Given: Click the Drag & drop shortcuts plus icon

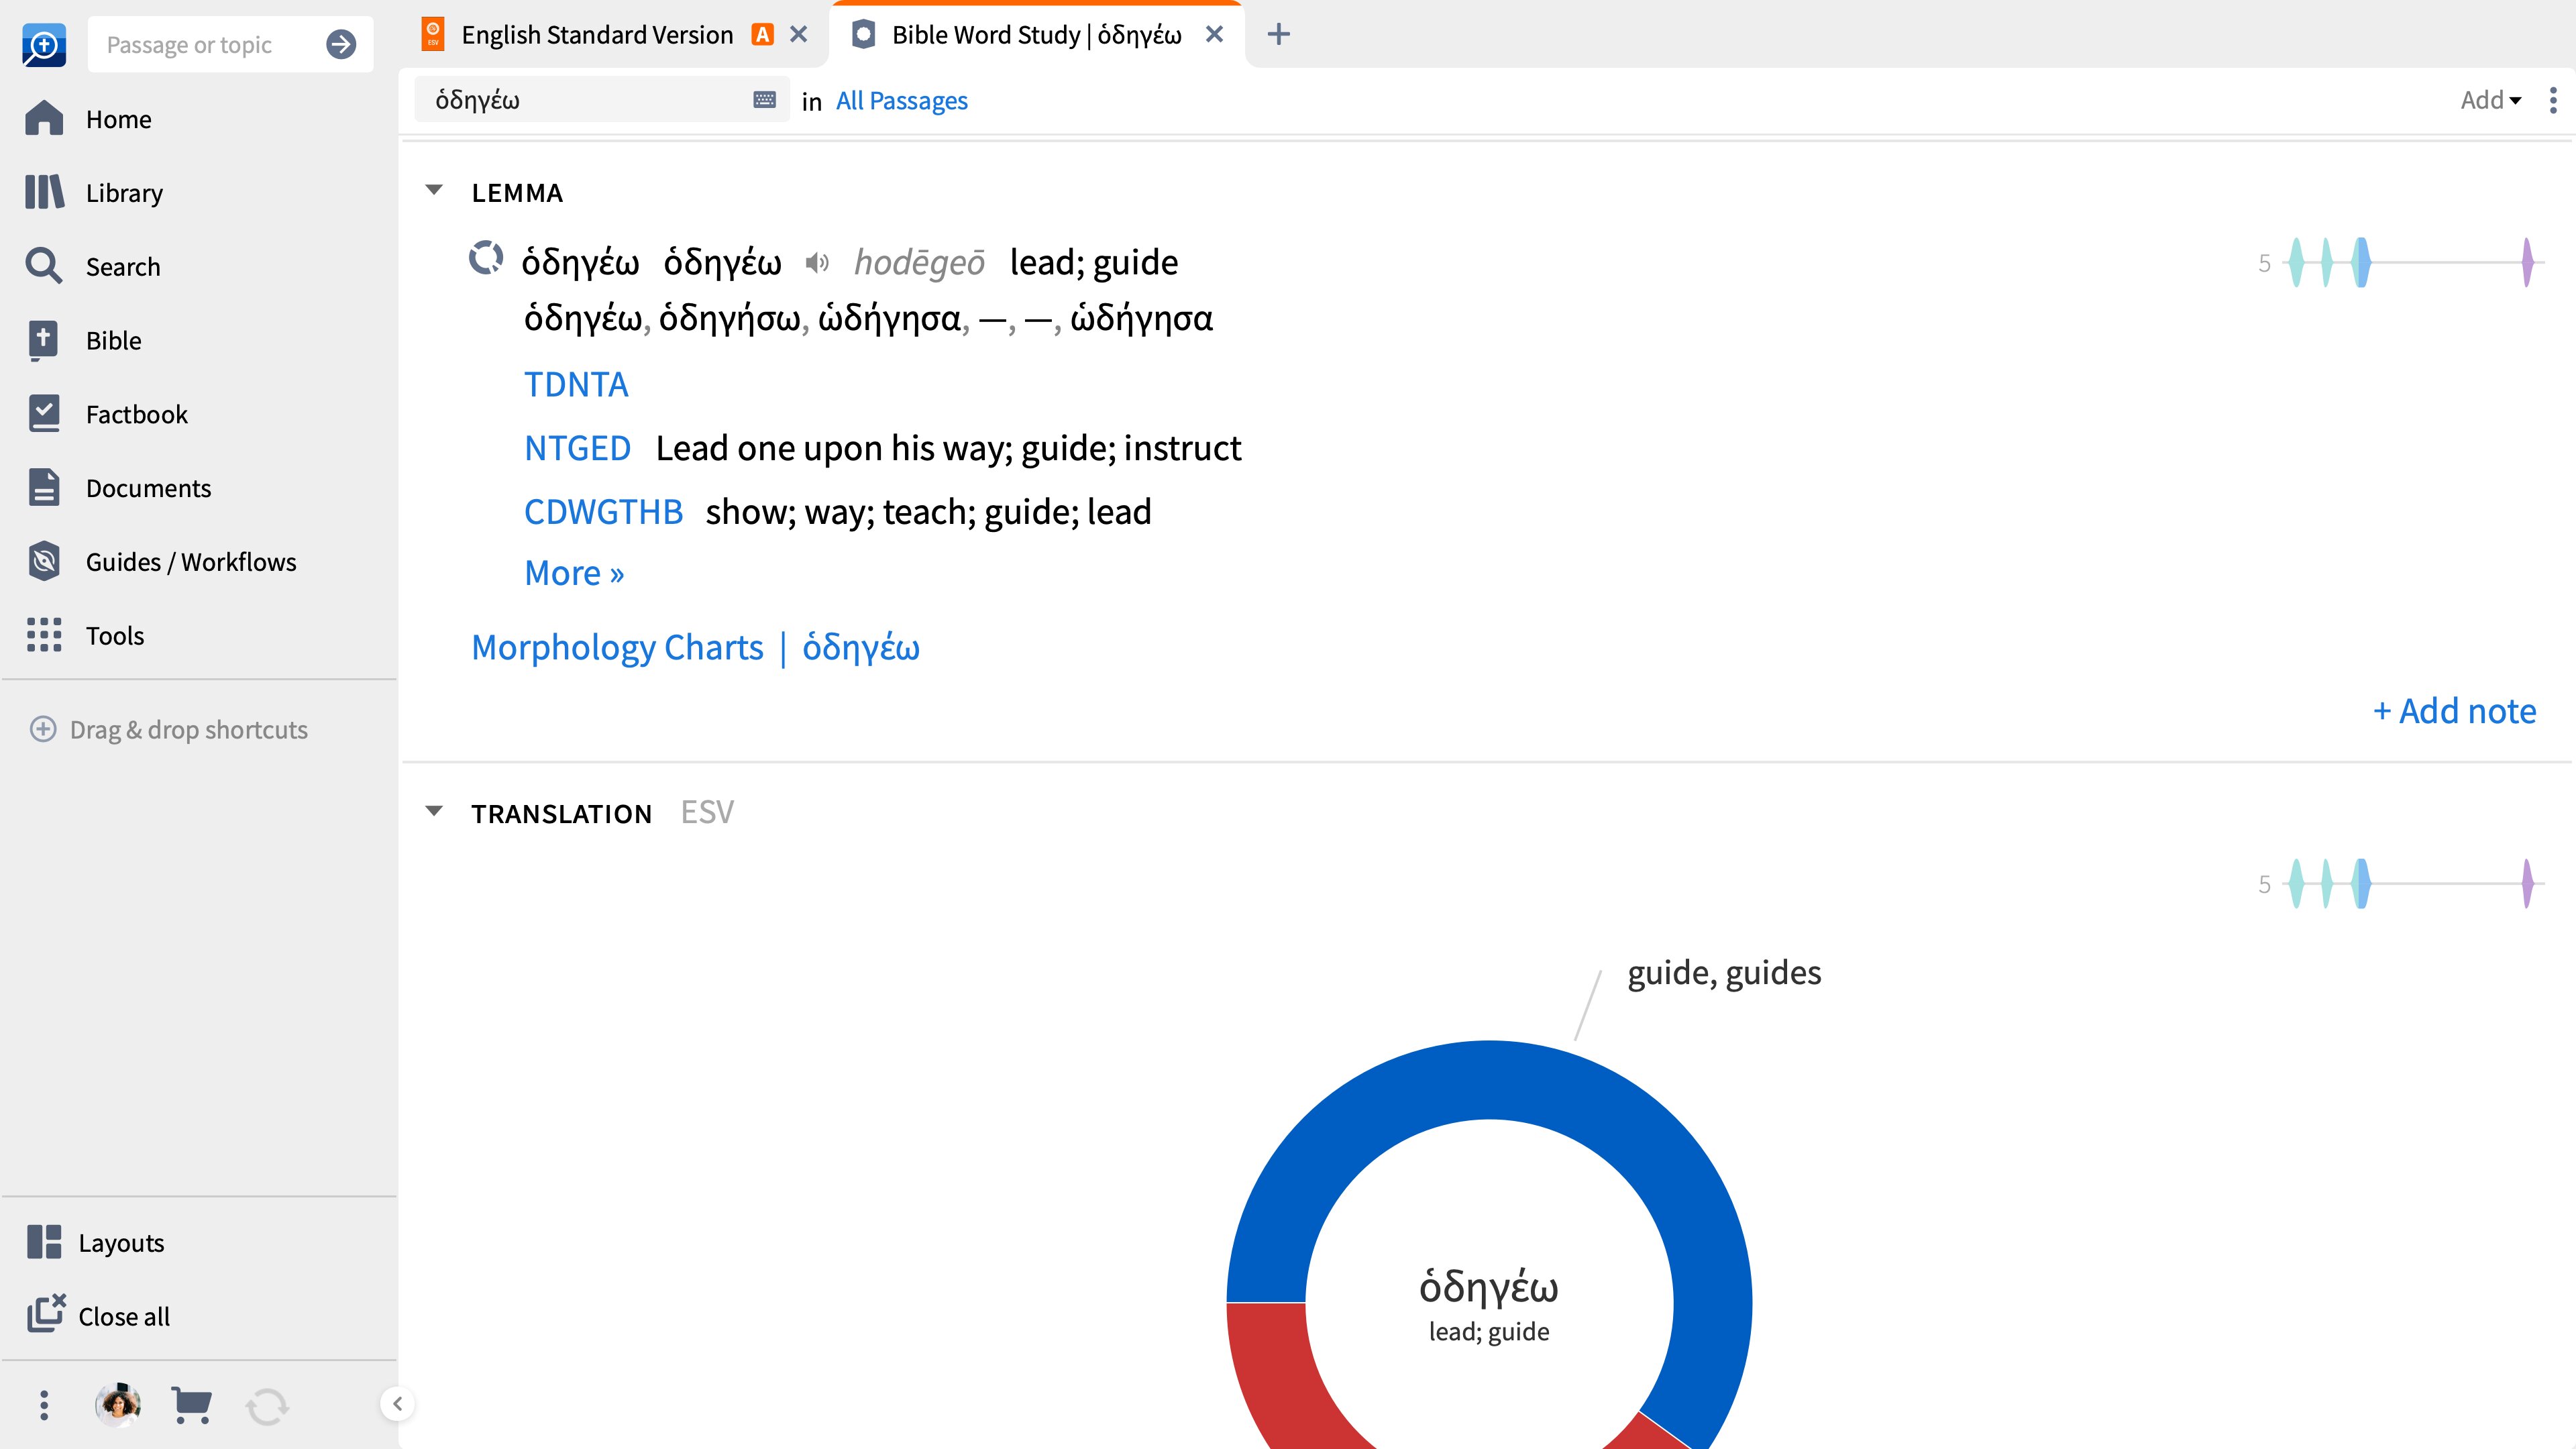Looking at the screenshot, I should pos(43,729).
